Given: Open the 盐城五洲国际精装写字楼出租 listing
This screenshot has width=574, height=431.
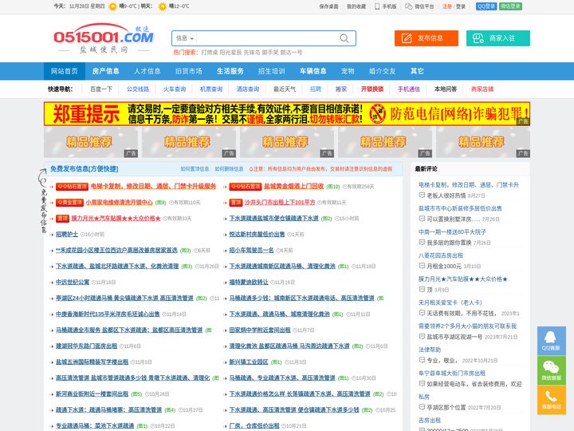Looking at the screenshot, I should pyautogui.click(x=92, y=362).
